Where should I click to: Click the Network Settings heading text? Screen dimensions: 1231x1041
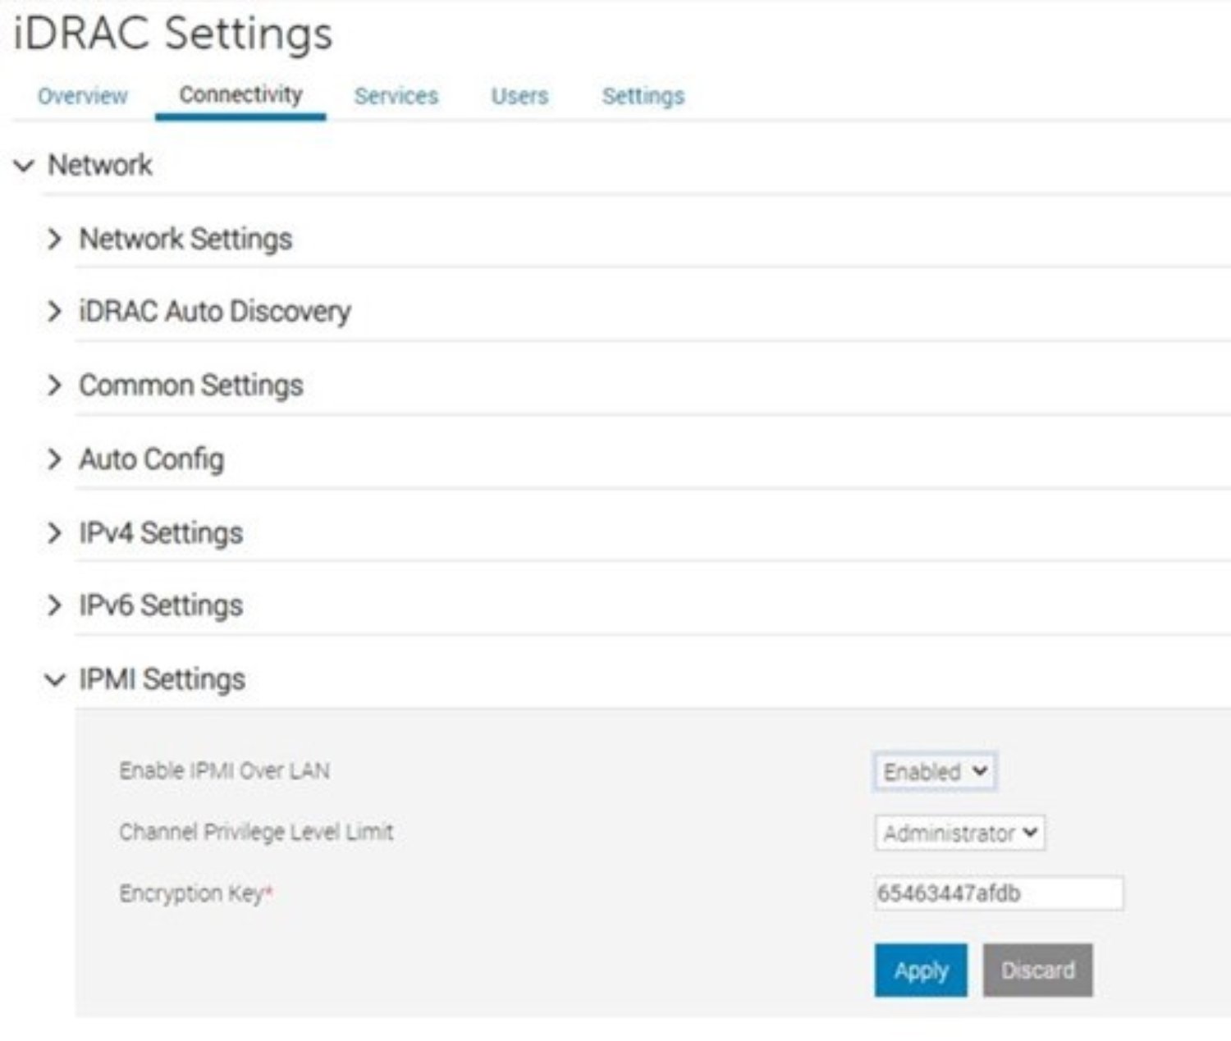(x=185, y=240)
